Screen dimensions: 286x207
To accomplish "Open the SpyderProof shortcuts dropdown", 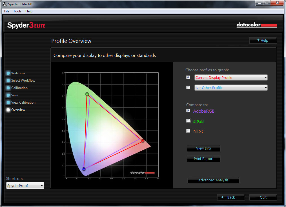I will click(x=25, y=186).
